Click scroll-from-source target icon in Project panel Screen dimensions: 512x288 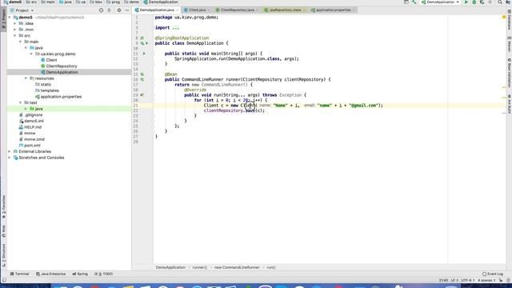[101, 10]
